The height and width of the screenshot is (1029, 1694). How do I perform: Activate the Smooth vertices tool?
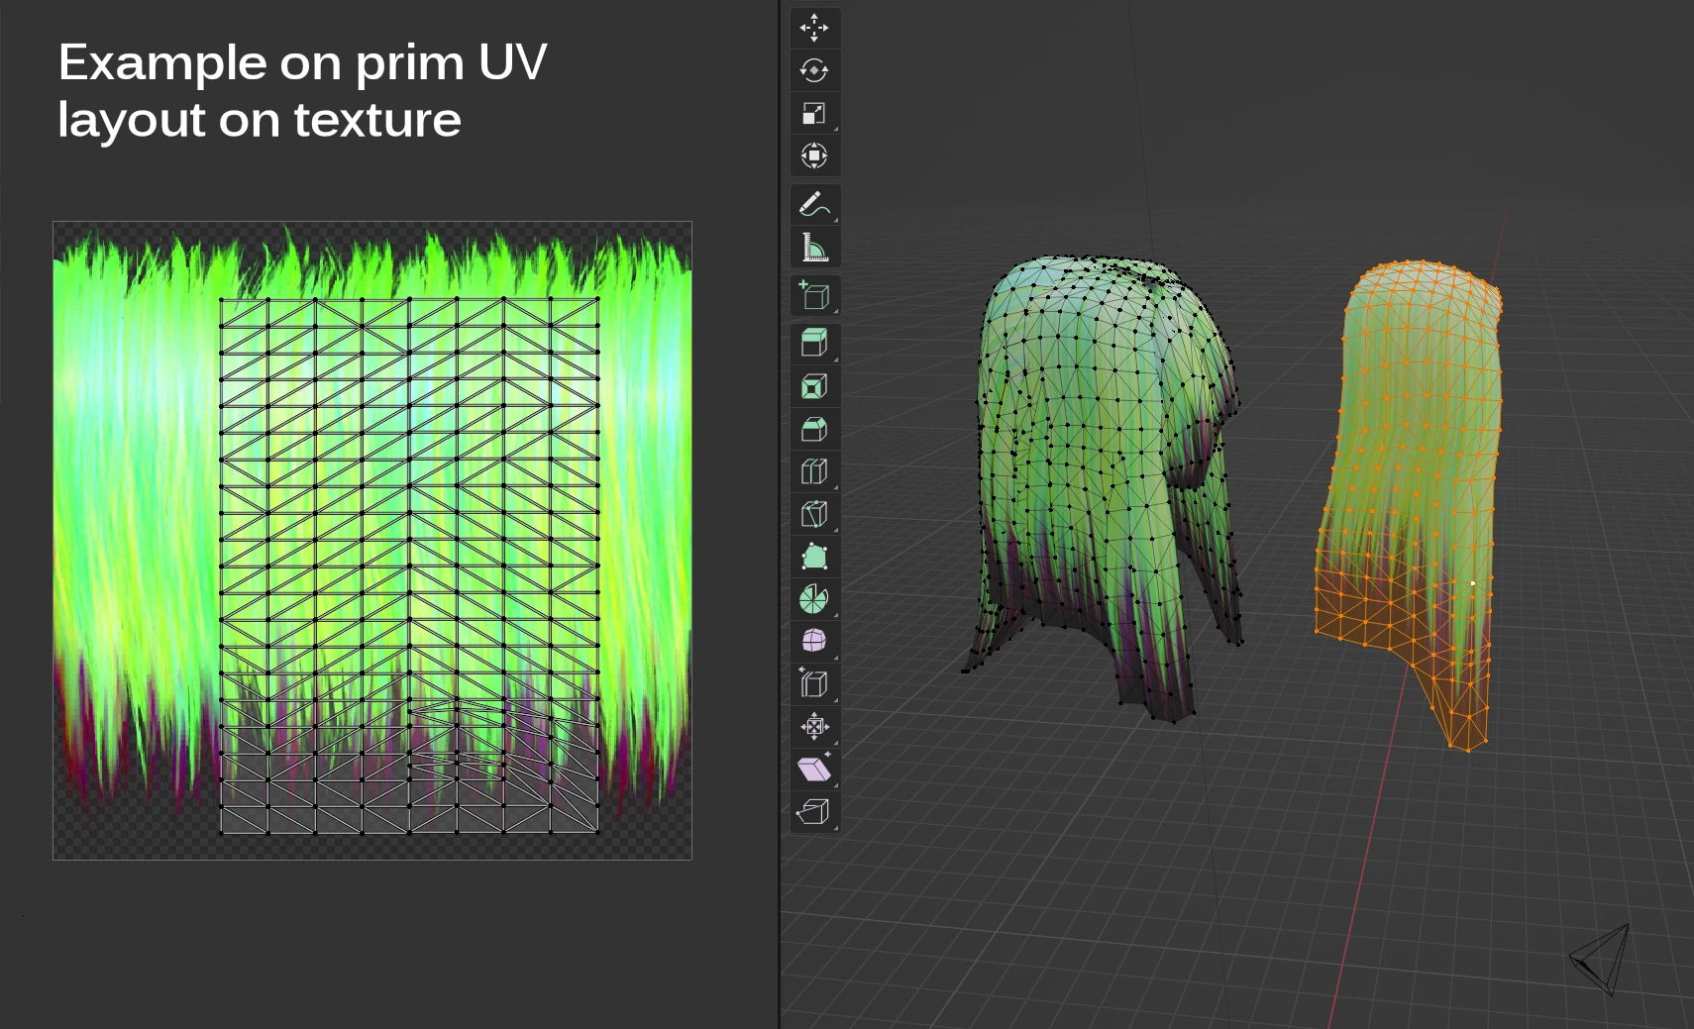pos(814,641)
